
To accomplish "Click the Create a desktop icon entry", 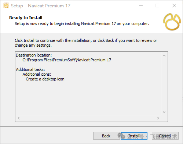I will (45, 79).
